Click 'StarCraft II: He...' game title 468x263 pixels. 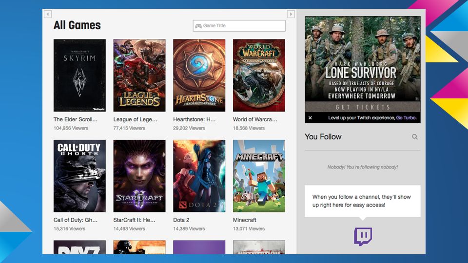135,220
